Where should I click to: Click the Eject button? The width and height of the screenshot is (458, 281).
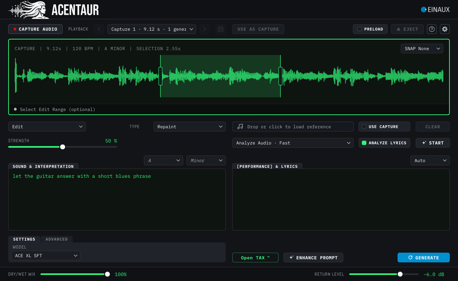[407, 29]
